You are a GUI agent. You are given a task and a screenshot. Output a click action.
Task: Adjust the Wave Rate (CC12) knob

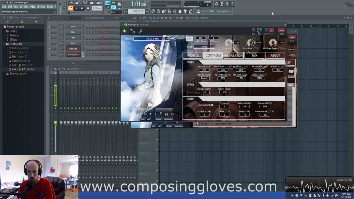tap(251, 43)
